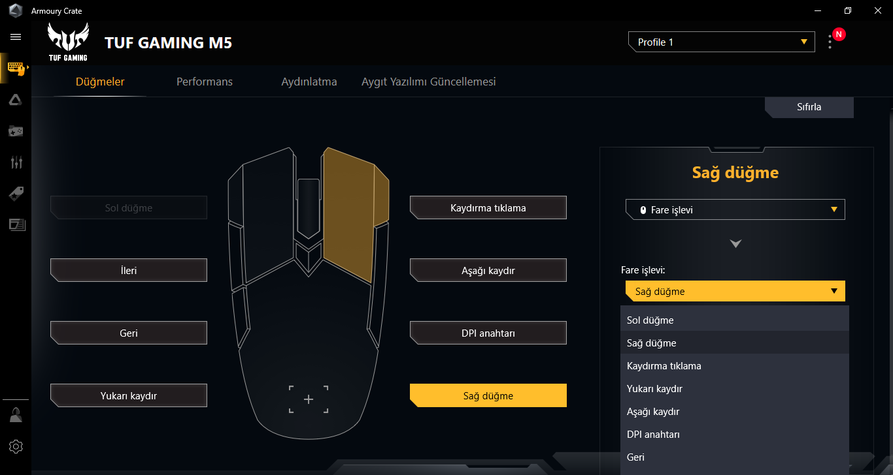Open Aygıt Yazılımı Güncellemesi tab
The image size is (893, 475).
point(429,82)
